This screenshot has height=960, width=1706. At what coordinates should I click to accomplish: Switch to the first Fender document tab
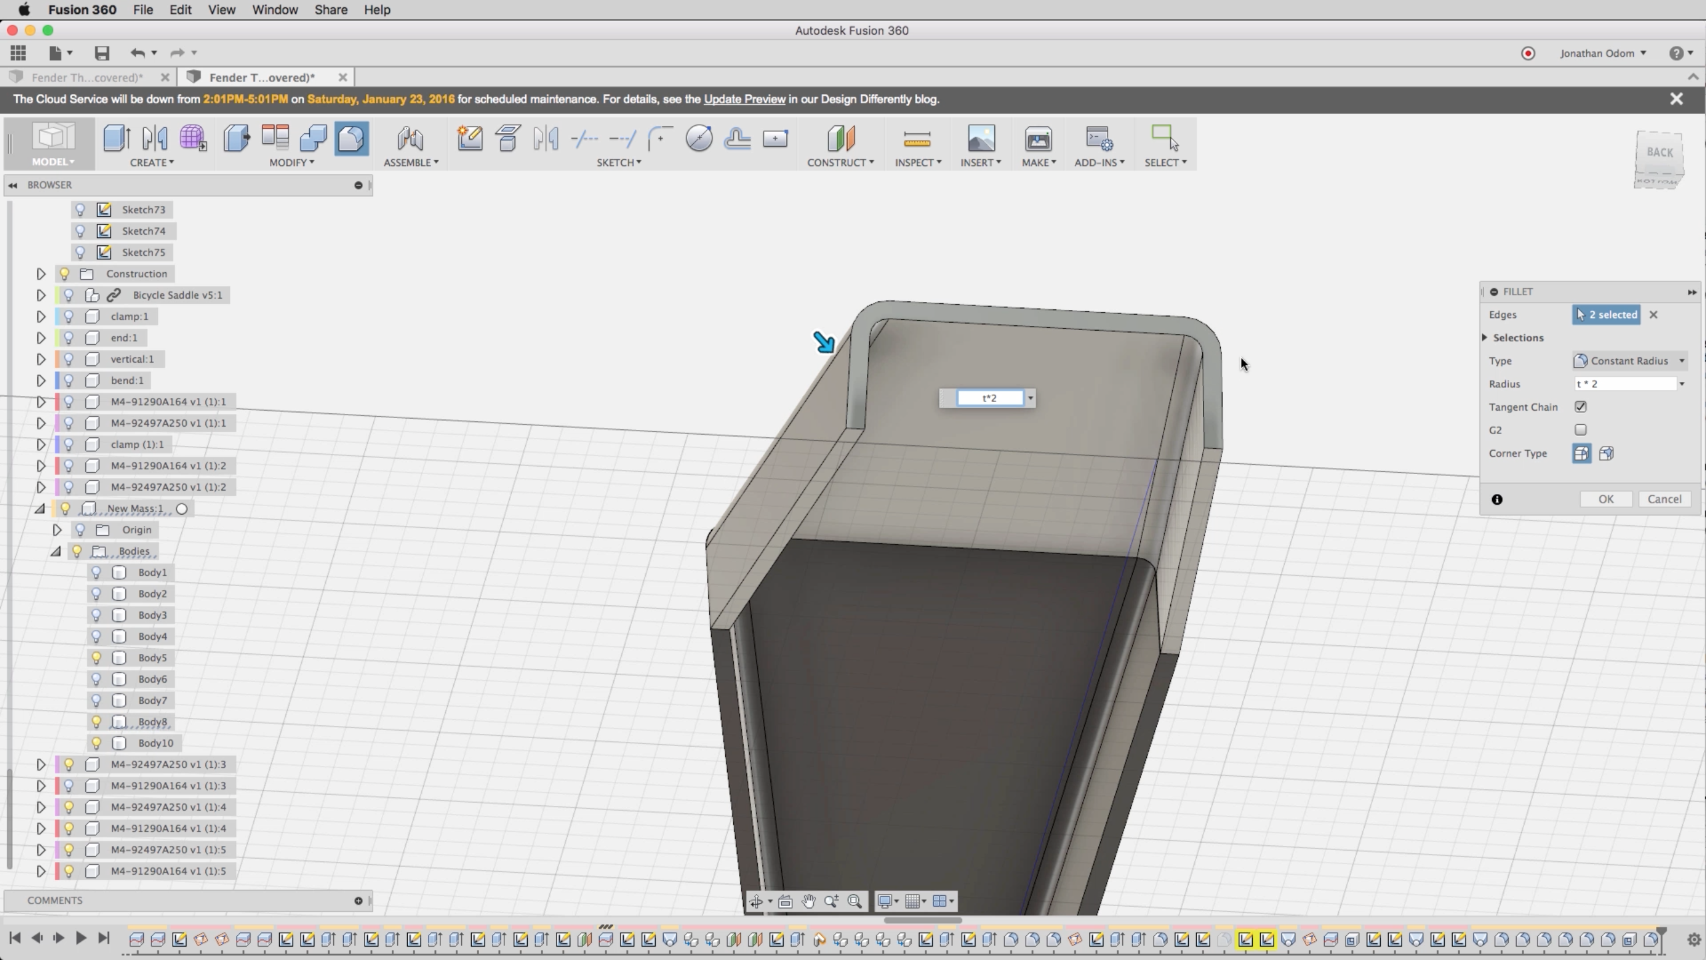pyautogui.click(x=87, y=77)
